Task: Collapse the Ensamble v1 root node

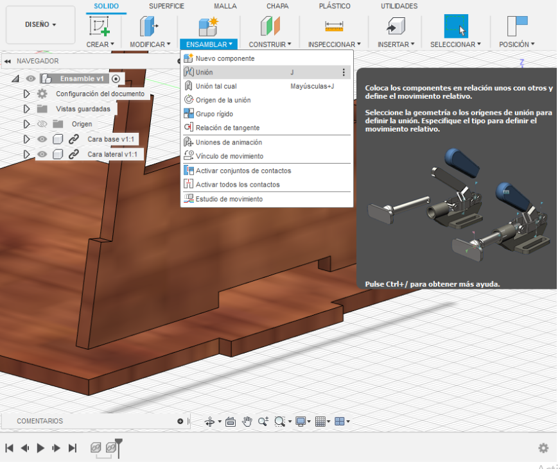Action: click(x=15, y=78)
